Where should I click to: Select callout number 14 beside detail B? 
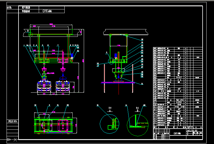click(x=126, y=106)
